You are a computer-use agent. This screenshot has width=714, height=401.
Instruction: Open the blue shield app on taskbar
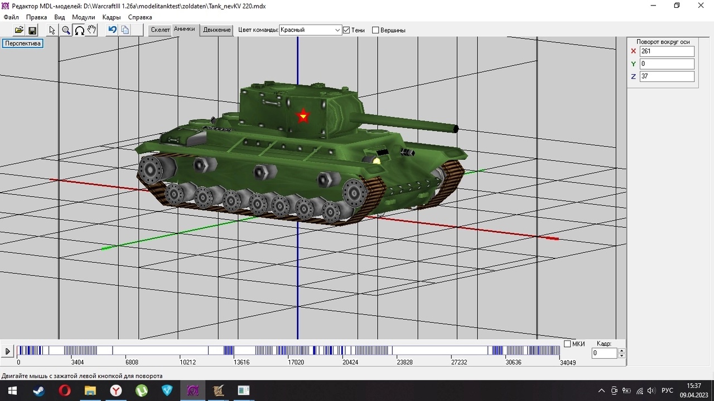167,391
